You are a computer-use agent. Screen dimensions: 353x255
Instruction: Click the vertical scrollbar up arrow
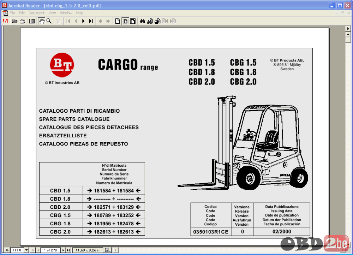point(348,35)
